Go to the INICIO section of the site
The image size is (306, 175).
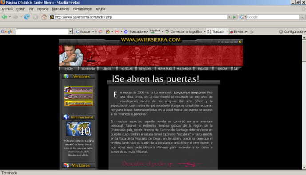(x=68, y=69)
